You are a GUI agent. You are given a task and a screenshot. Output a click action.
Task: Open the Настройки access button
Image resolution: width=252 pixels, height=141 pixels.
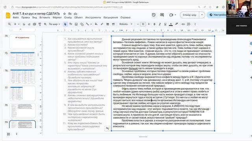point(217,15)
